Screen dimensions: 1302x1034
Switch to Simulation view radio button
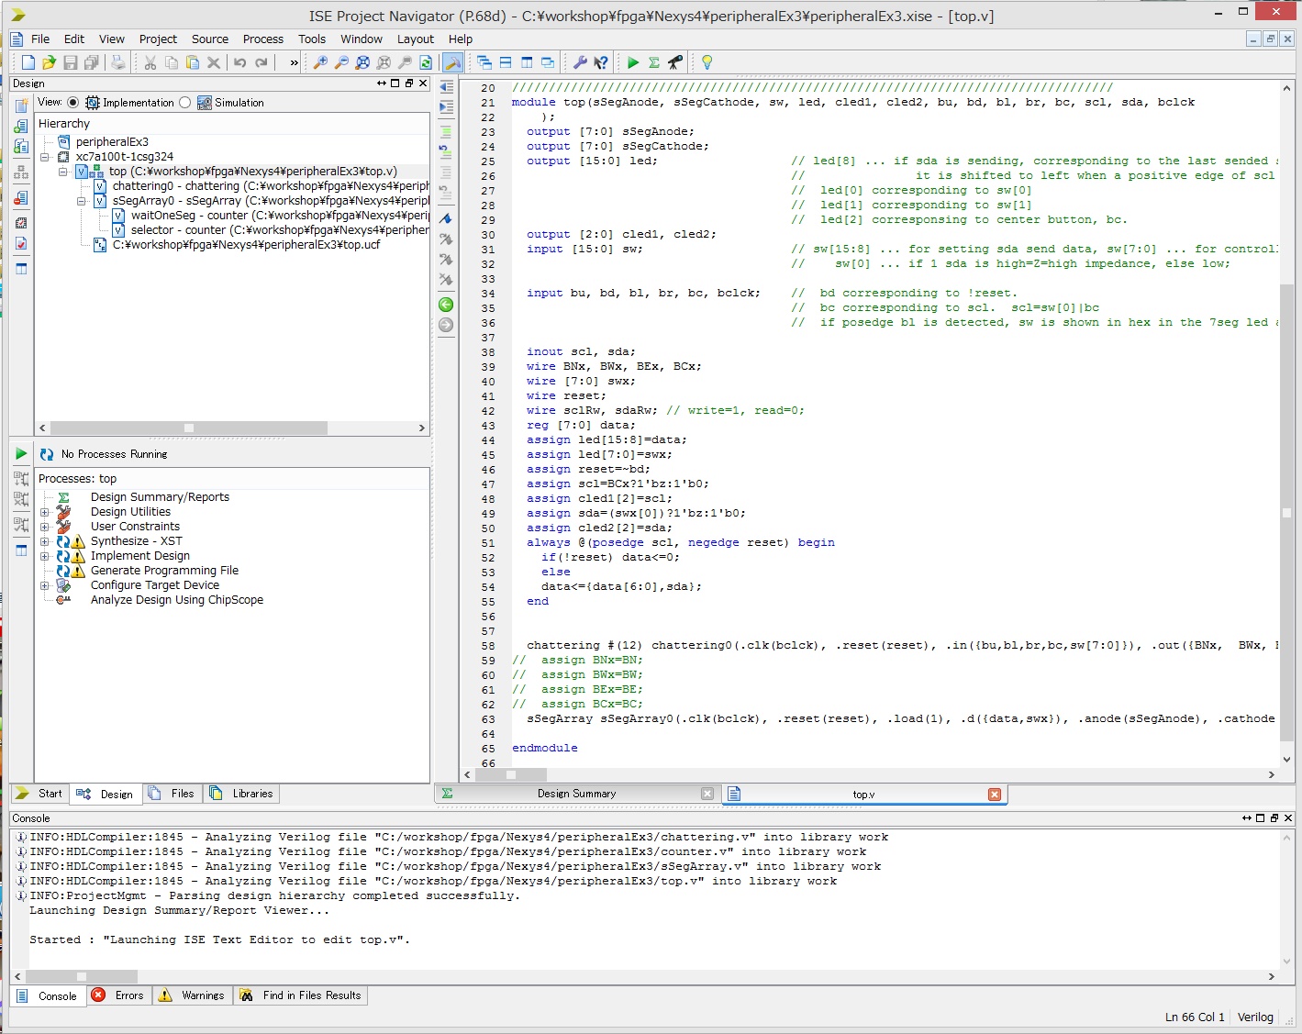click(x=185, y=103)
